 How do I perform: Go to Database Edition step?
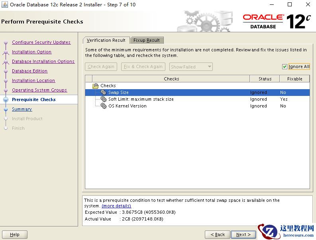click(x=29, y=71)
